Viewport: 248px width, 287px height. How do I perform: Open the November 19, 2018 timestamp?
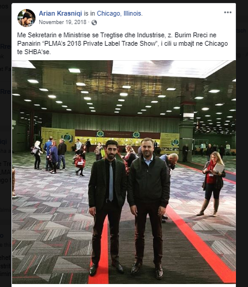63,22
